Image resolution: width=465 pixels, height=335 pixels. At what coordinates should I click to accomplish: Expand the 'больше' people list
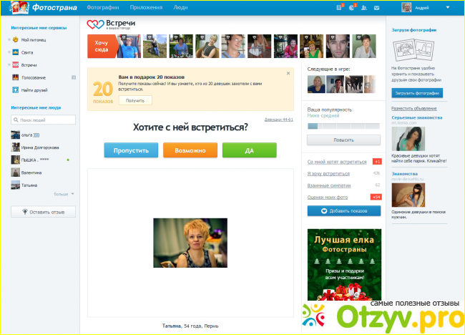coord(64,193)
